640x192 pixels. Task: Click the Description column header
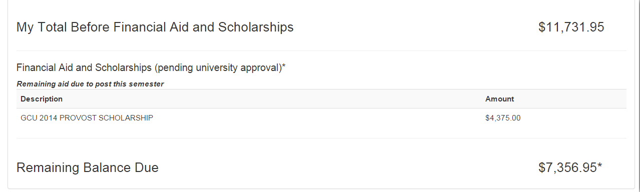(42, 99)
